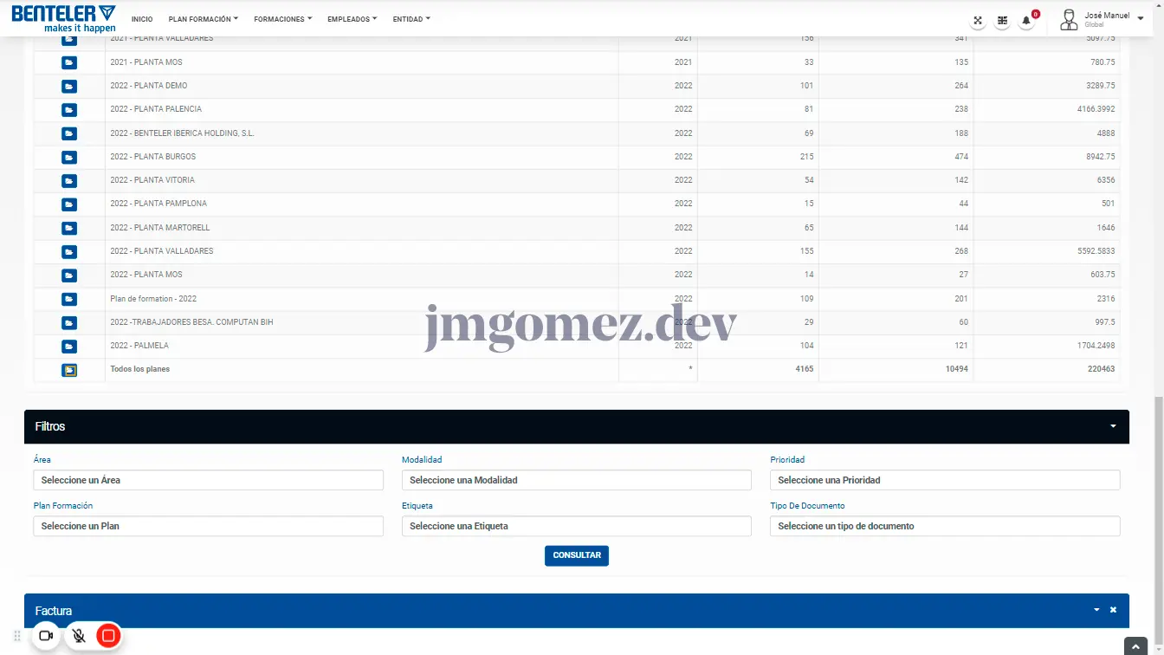Click the CONSULTAR button

pyautogui.click(x=576, y=555)
